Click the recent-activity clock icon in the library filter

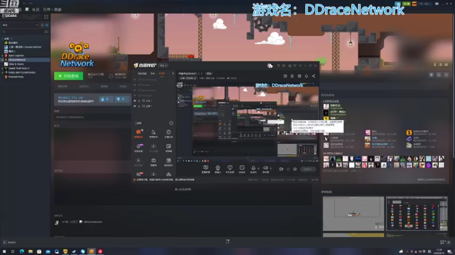point(42,25)
